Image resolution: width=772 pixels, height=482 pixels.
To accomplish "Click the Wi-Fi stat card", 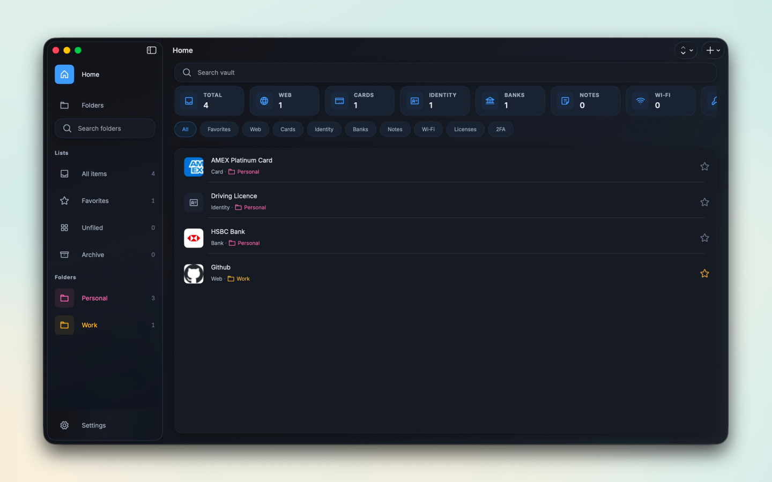I will [x=660, y=101].
